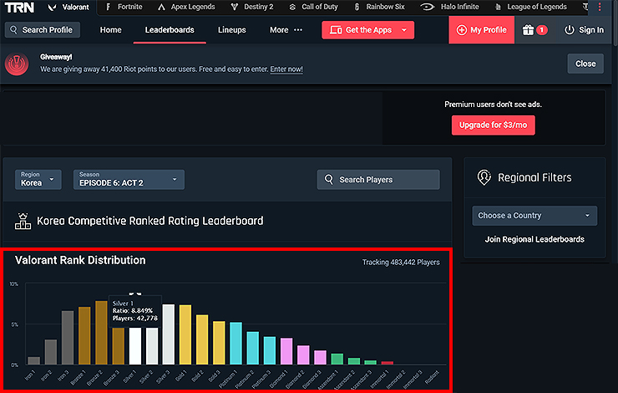Click the giveaway Riot points icon

17,64
